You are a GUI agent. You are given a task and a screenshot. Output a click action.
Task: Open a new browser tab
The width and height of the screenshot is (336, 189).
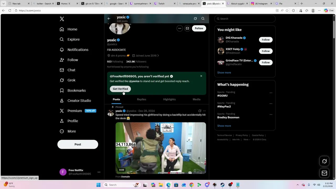302,4
